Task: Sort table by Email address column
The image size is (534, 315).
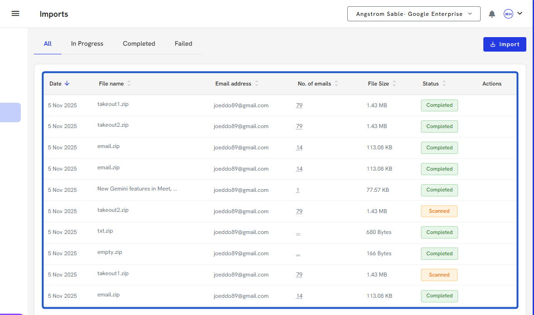Action: 256,83
